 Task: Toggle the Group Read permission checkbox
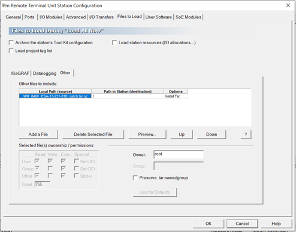[37, 169]
